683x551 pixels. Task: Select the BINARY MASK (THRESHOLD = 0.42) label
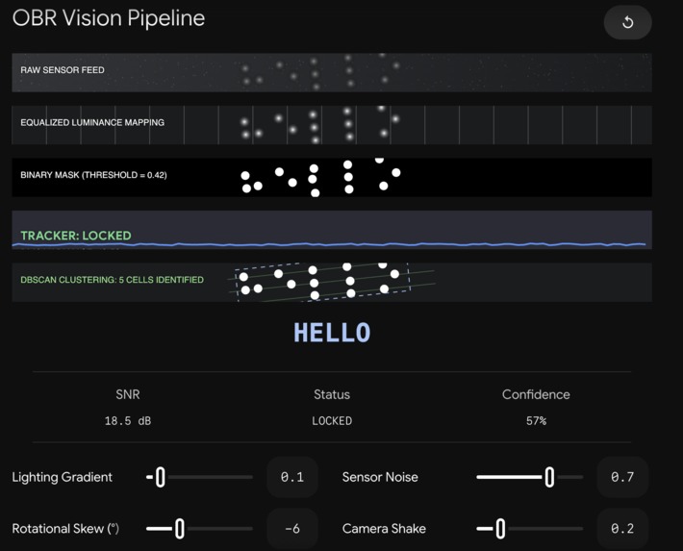[x=93, y=175]
